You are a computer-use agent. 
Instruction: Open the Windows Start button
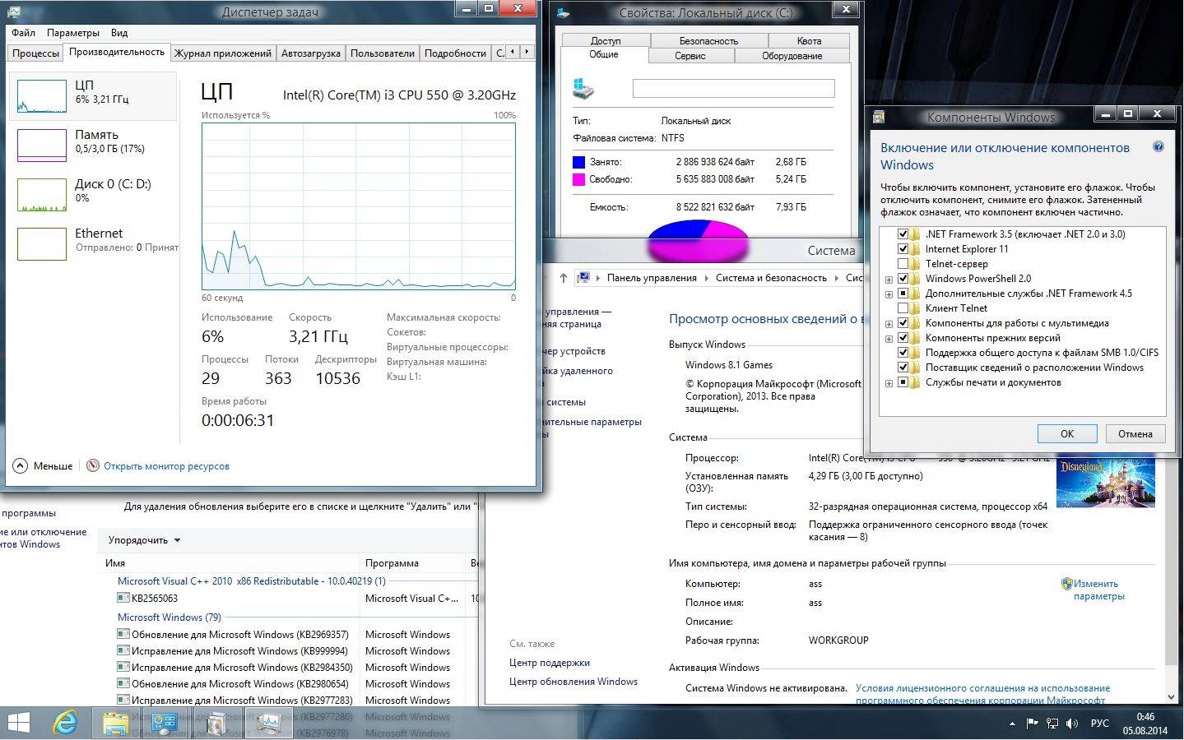[x=17, y=723]
